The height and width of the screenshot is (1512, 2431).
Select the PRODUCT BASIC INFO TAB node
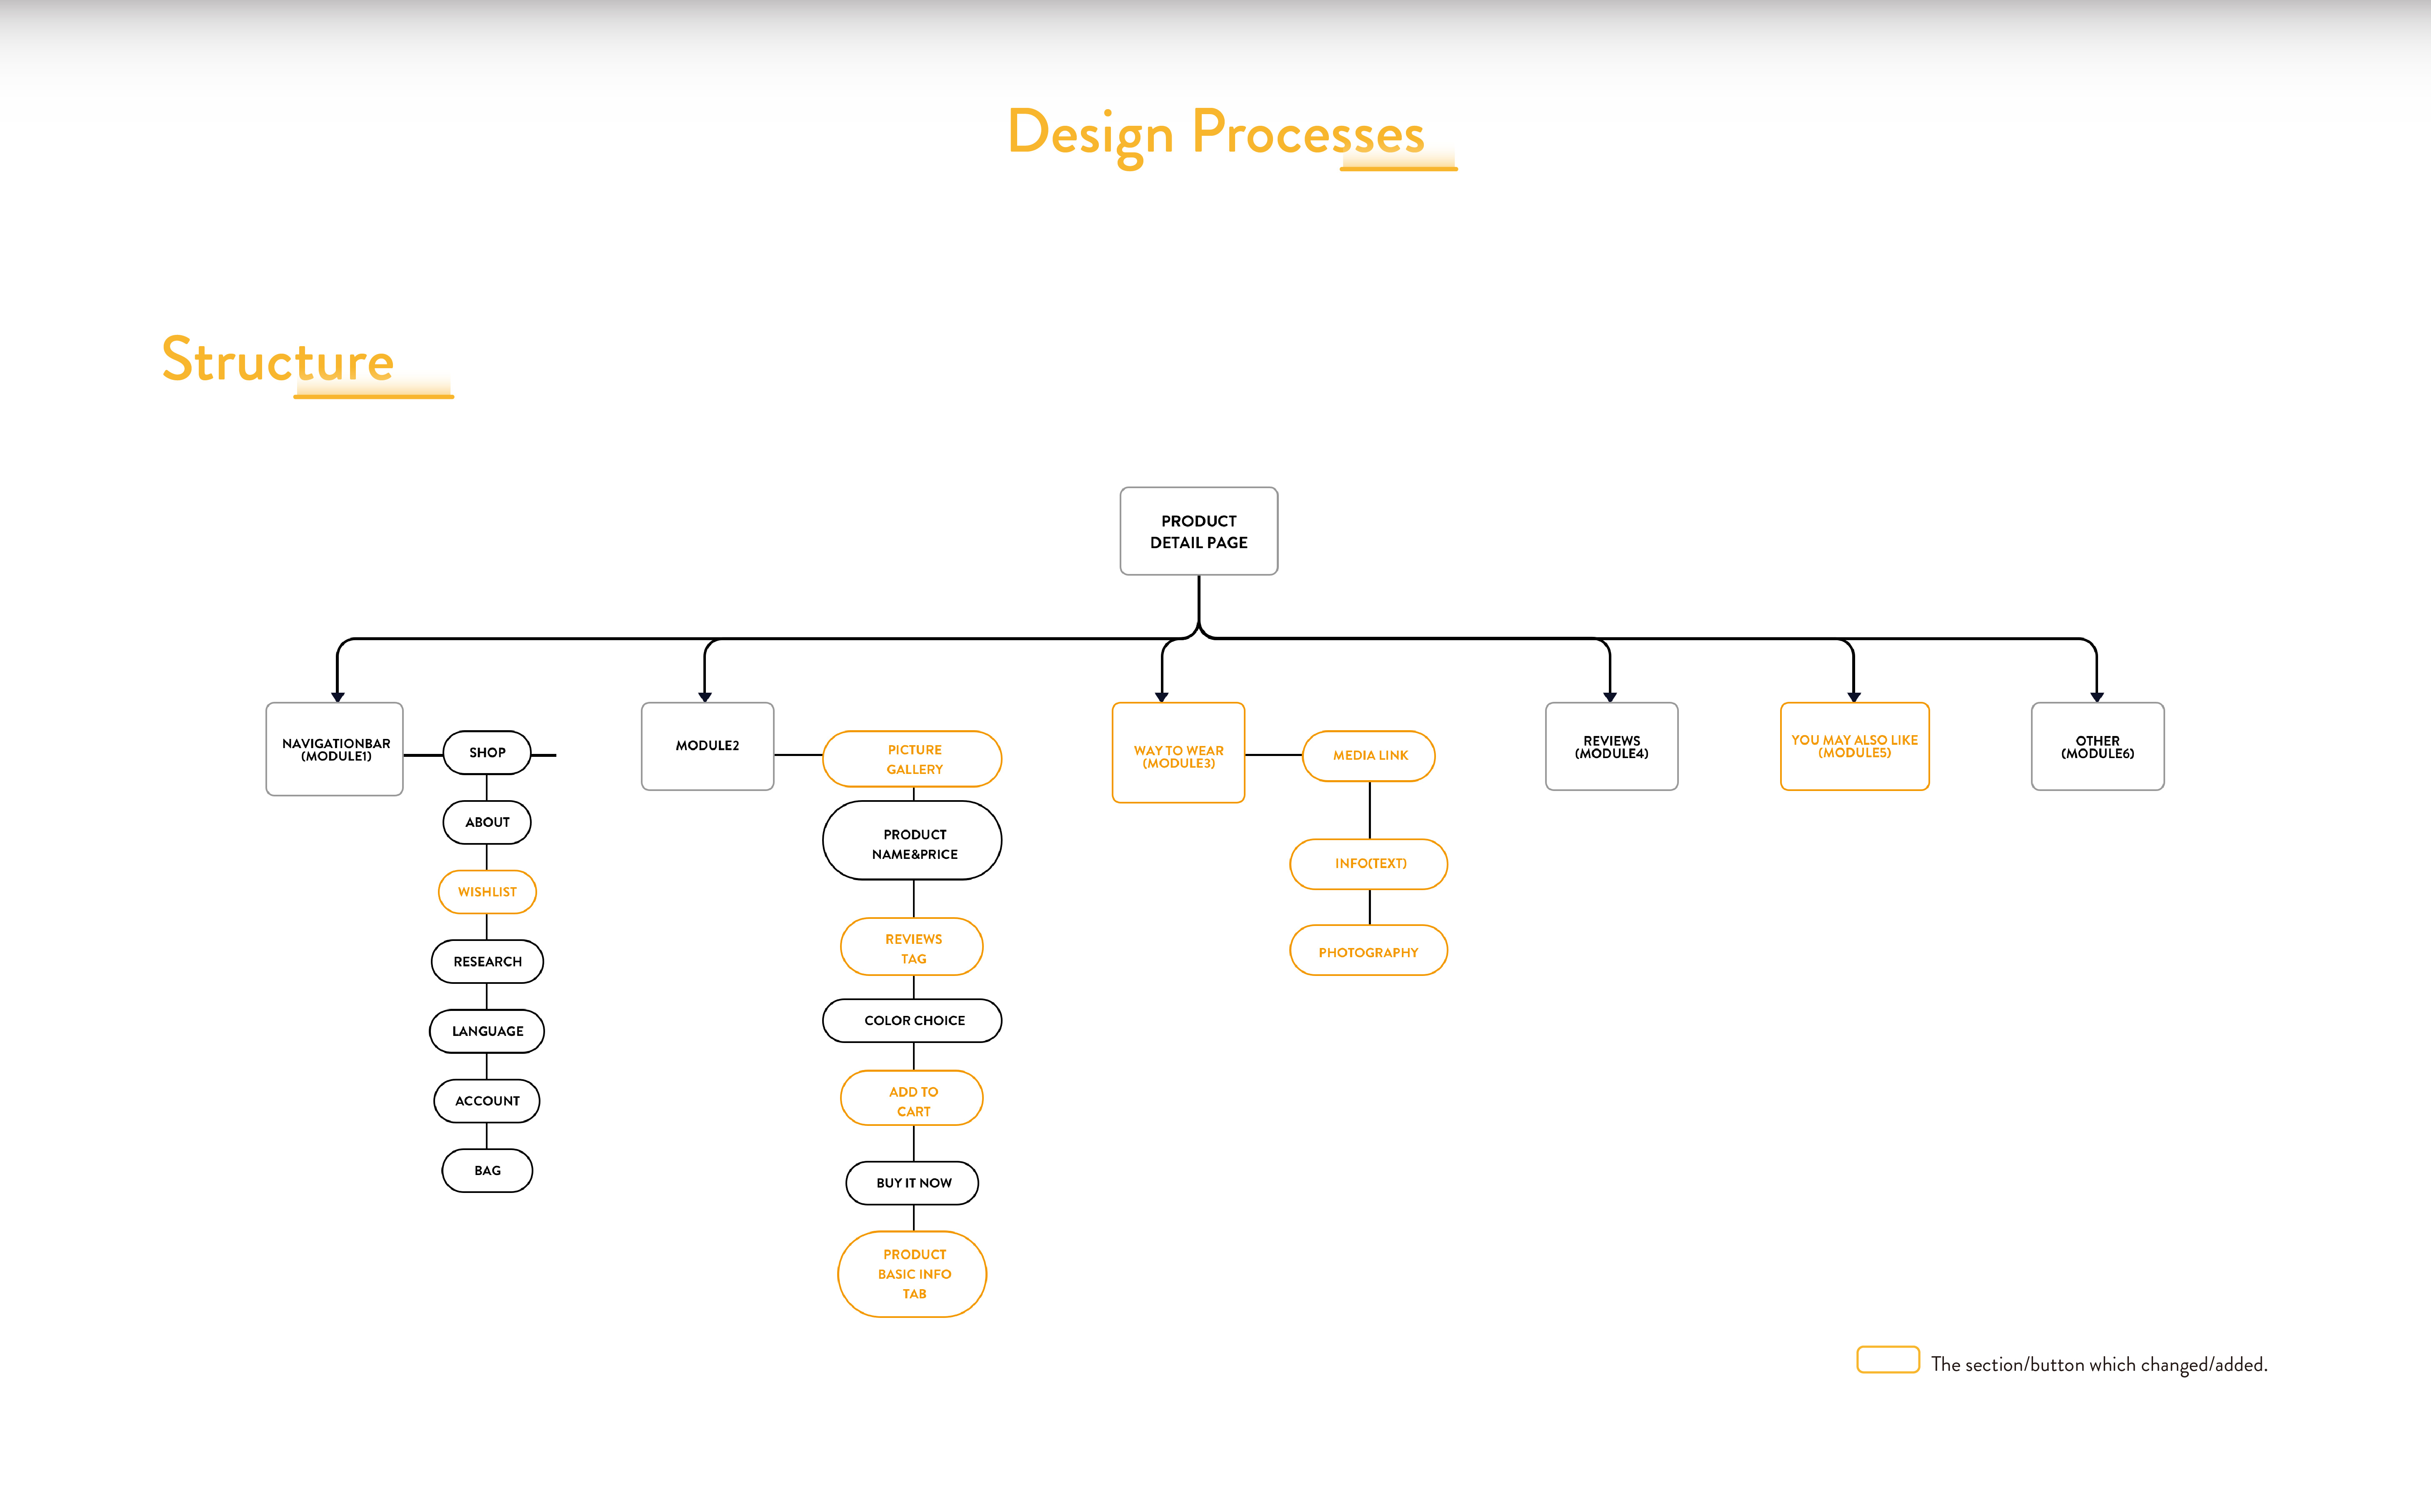(913, 1274)
